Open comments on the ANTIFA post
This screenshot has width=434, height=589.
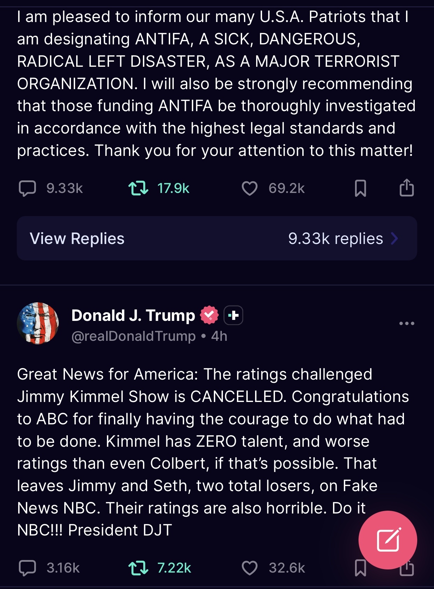27,188
